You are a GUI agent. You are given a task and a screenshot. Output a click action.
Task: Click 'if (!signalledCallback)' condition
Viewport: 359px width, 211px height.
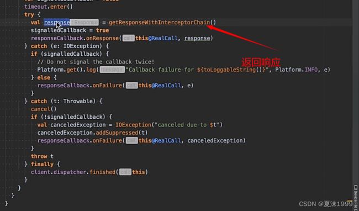pos(68,117)
